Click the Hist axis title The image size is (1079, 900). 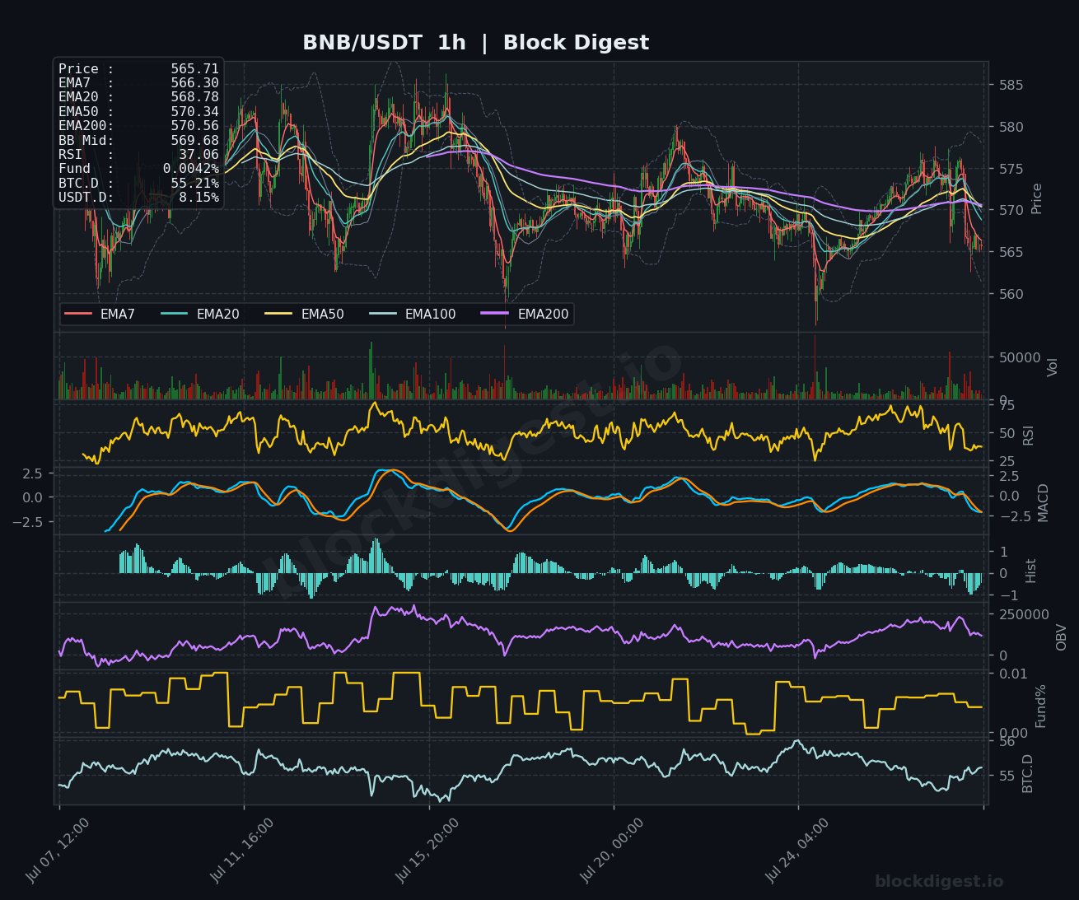pyautogui.click(x=1031, y=570)
